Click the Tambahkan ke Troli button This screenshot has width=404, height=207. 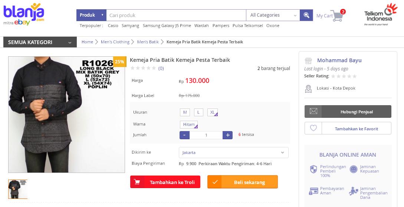click(165, 182)
